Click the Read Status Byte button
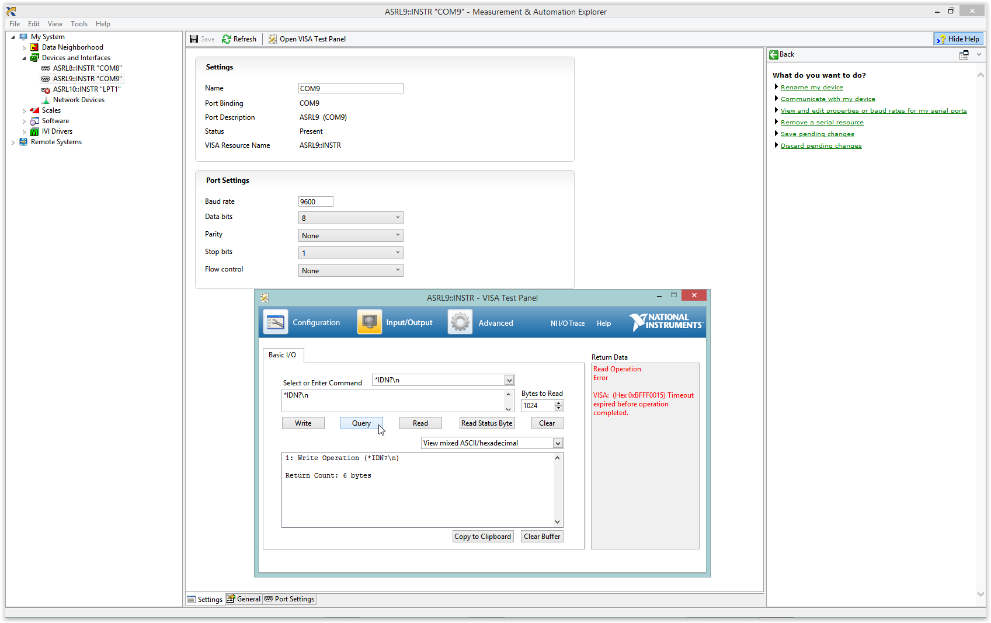Image resolution: width=991 pixels, height=623 pixels. (487, 423)
